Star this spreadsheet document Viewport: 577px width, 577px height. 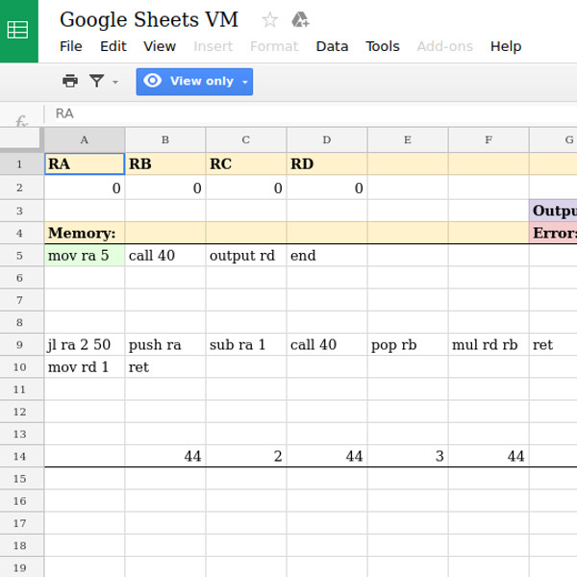pos(270,20)
